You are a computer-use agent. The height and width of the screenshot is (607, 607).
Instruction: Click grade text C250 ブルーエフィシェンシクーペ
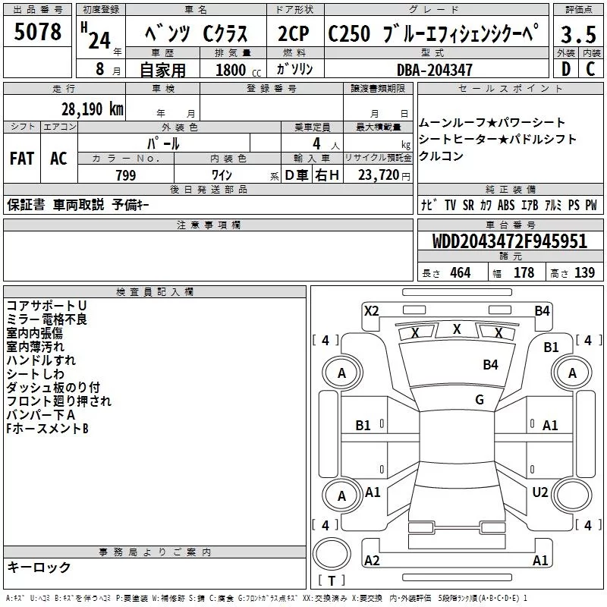(433, 33)
